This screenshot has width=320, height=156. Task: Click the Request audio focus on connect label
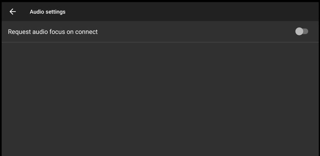(x=53, y=32)
